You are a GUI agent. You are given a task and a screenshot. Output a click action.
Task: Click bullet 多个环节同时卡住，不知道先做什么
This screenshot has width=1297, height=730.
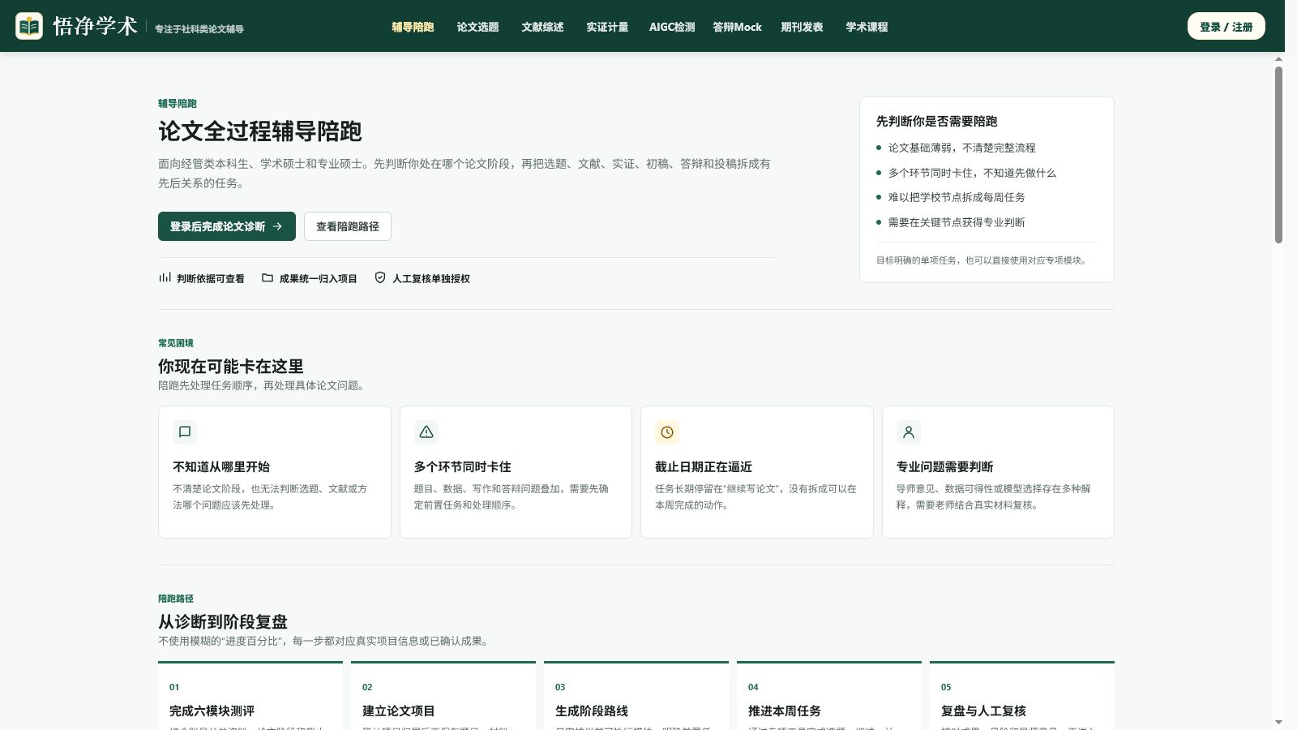(x=972, y=173)
